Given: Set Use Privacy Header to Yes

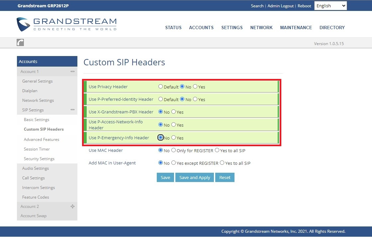Looking at the screenshot, I should [x=195, y=87].
